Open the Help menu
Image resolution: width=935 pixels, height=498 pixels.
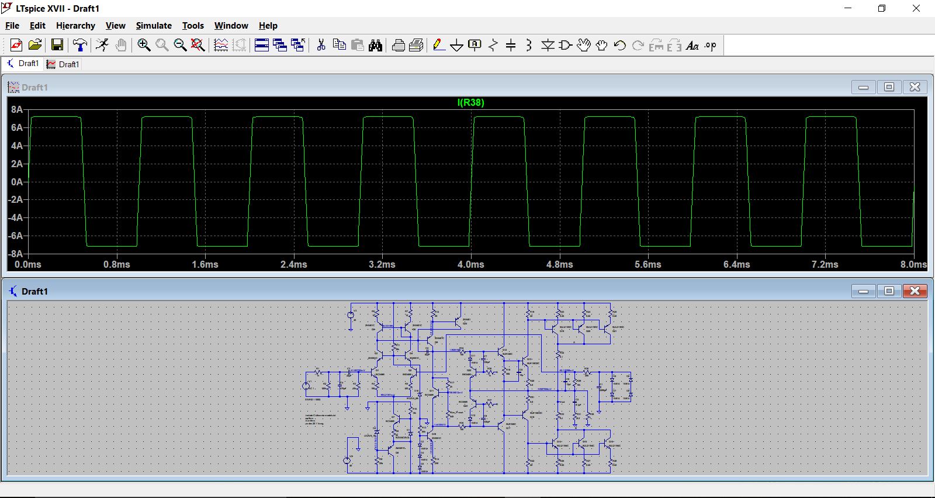tap(268, 26)
